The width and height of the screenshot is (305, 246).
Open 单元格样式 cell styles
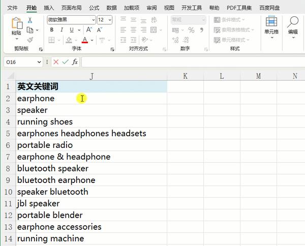(x=231, y=40)
